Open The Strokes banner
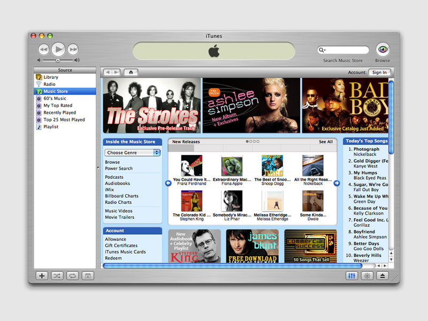428x321 pixels. (152, 105)
